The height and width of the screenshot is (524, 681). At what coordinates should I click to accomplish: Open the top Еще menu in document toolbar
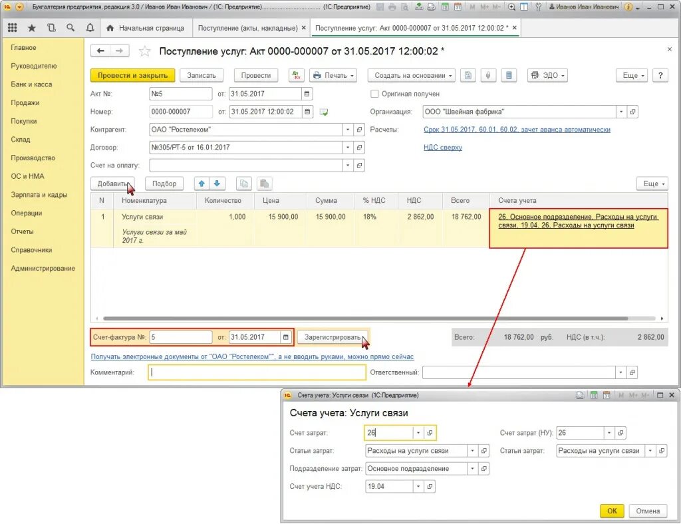click(632, 75)
